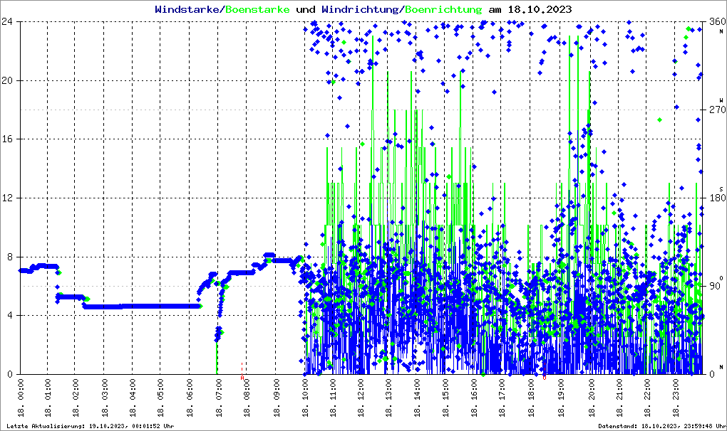Viewport: 727px width, 431px height.
Task: Click the '90' direction axis label
Action: click(x=715, y=286)
